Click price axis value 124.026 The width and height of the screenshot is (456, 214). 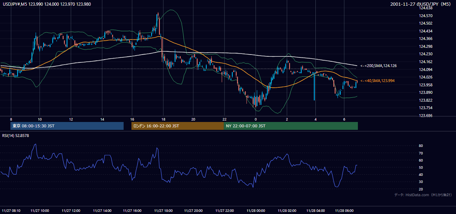[425, 77]
